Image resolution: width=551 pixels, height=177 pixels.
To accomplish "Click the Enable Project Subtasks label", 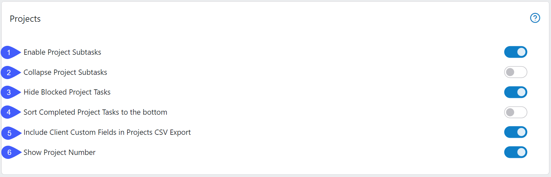I will coord(62,52).
